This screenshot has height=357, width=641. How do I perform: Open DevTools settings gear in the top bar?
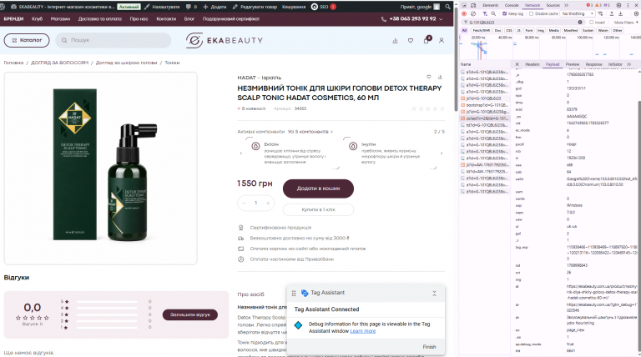(x=619, y=5)
